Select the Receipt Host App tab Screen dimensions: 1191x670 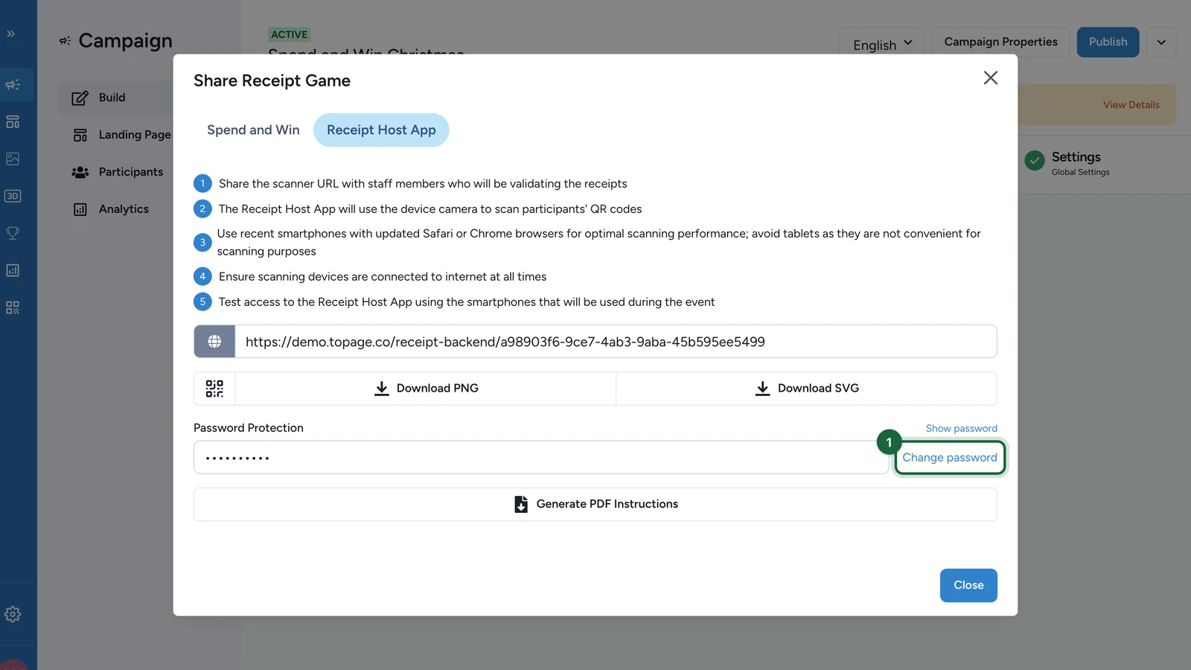tap(381, 130)
